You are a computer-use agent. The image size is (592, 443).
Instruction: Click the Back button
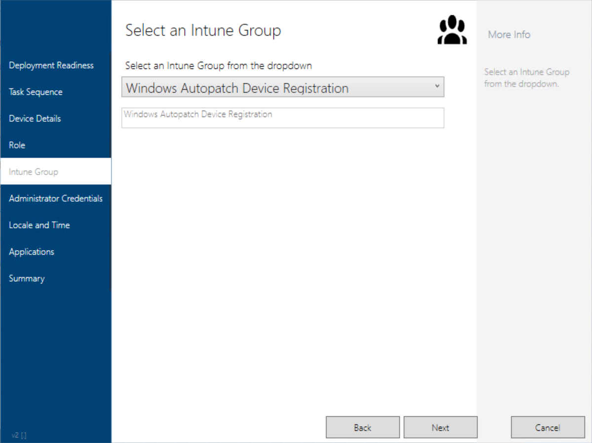[x=362, y=427]
